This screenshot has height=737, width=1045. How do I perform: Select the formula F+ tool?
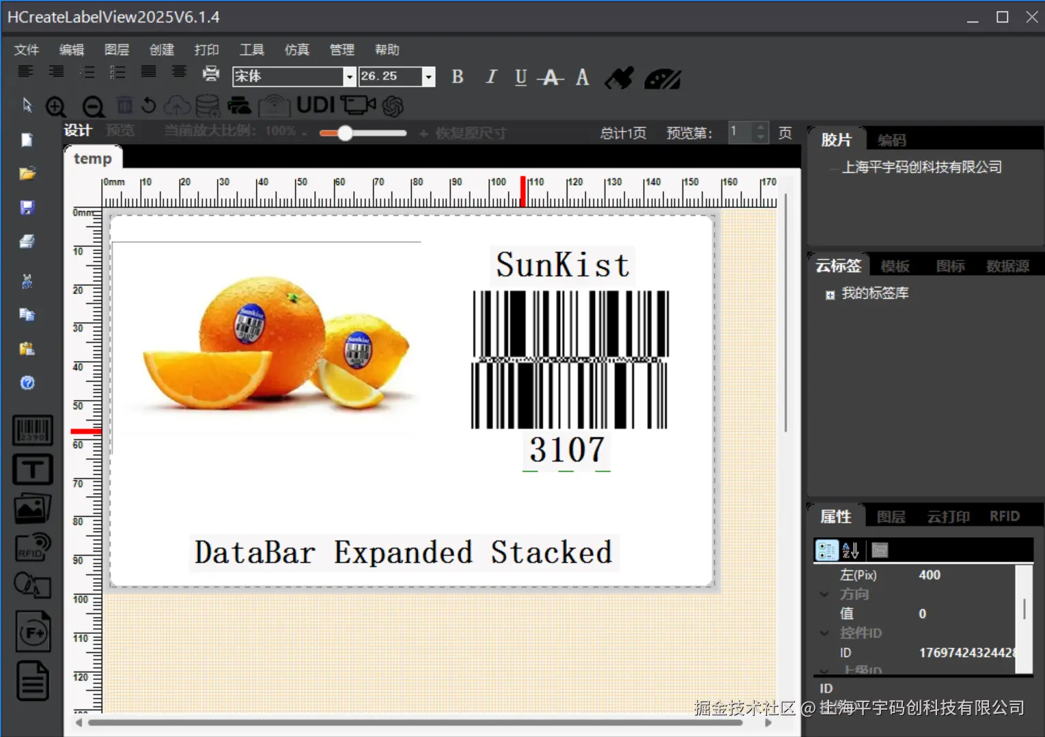[x=33, y=632]
